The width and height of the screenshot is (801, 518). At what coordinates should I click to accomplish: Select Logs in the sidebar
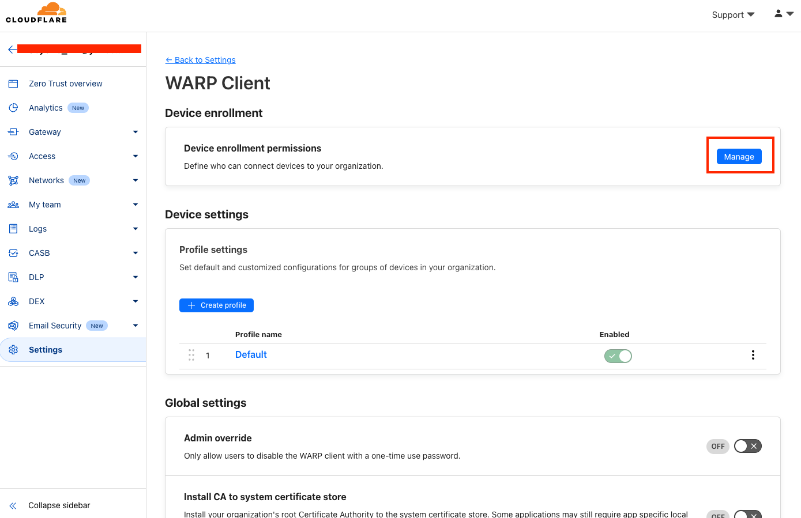click(37, 228)
